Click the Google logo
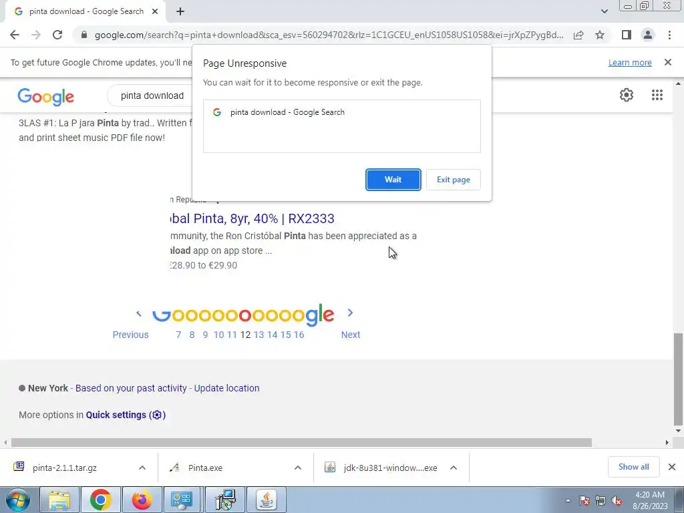Screen dimensions: 684x513 tap(46, 96)
